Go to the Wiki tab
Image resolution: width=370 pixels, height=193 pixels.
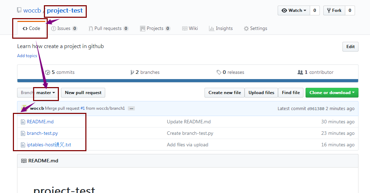pyautogui.click(x=190, y=28)
